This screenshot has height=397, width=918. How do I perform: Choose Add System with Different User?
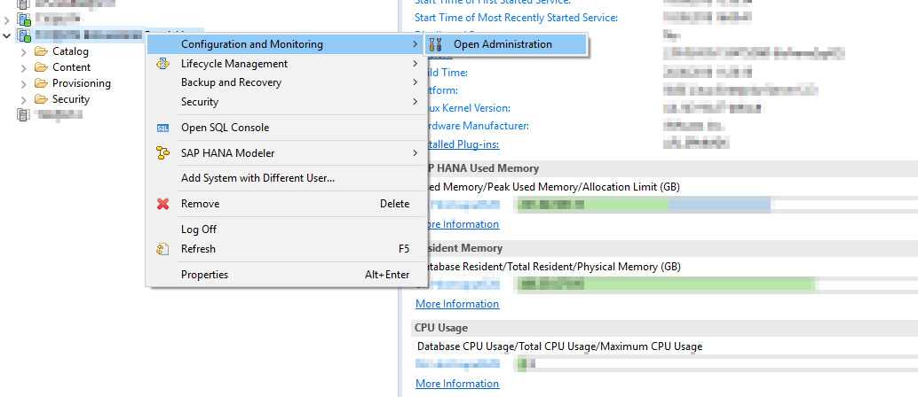(284, 178)
